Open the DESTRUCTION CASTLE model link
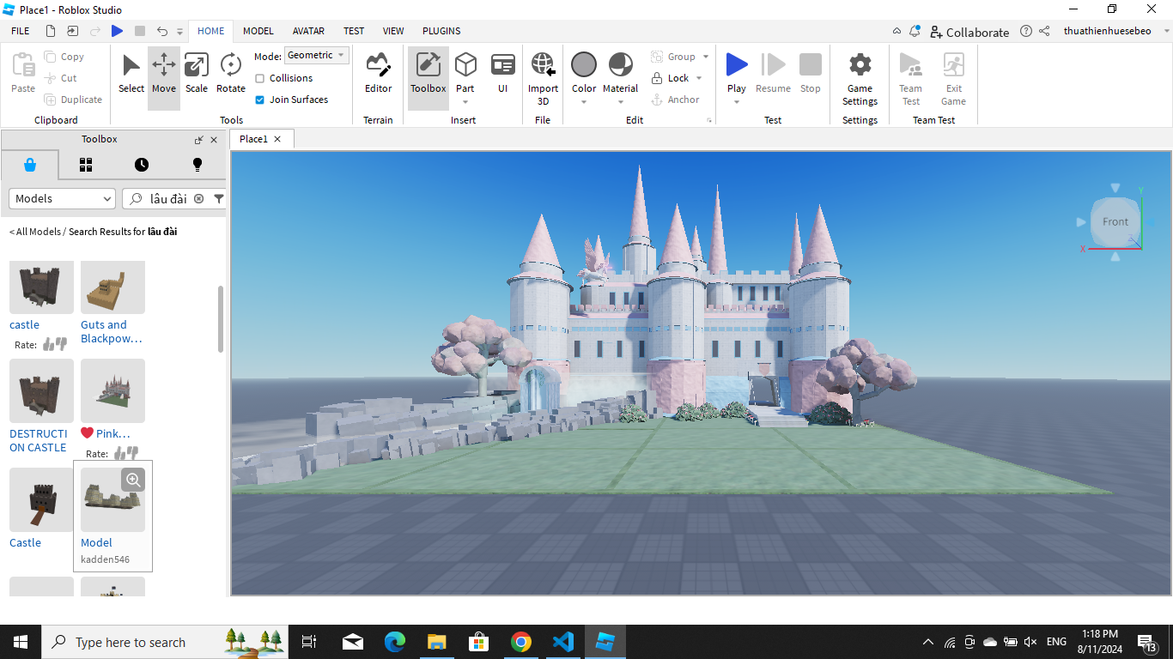 pyautogui.click(x=39, y=440)
